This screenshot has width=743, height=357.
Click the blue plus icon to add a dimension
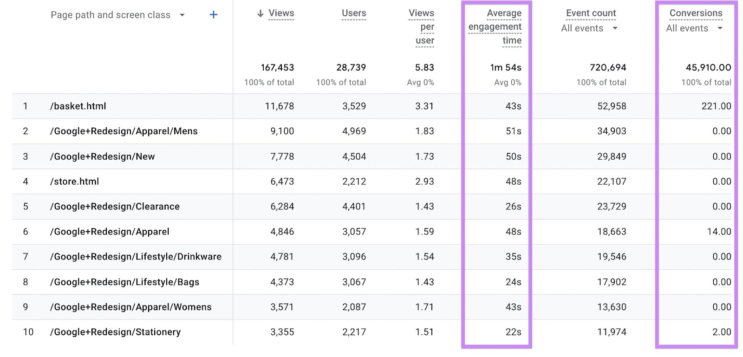point(213,14)
